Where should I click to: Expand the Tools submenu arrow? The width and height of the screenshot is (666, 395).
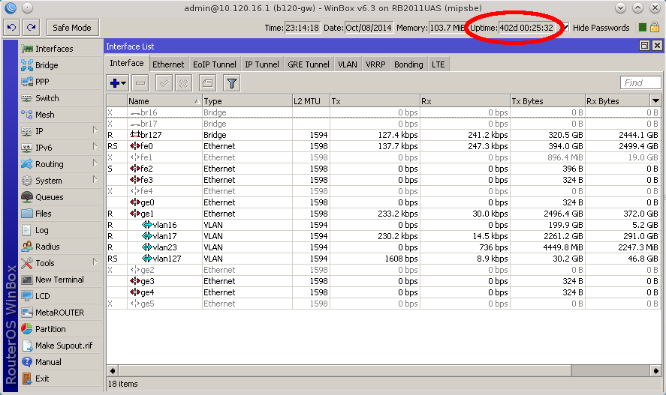(95, 263)
